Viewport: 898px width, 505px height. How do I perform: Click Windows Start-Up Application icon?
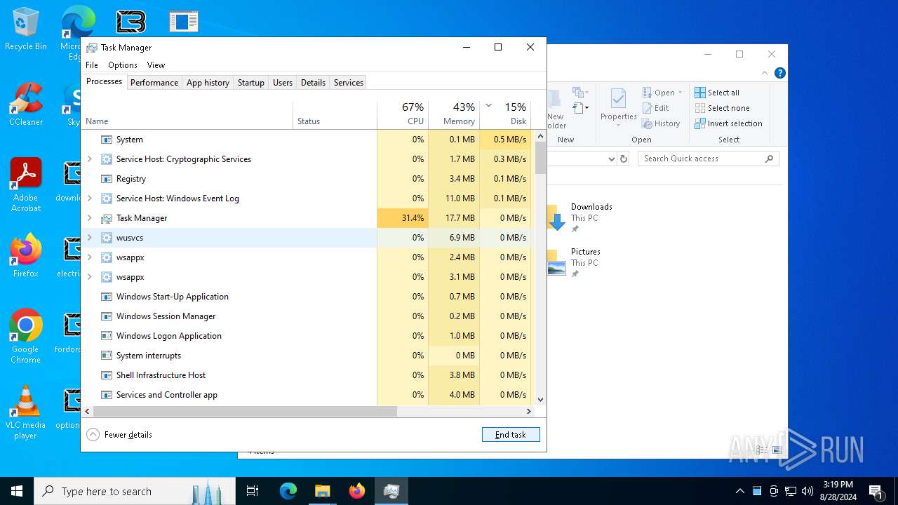[x=107, y=297]
